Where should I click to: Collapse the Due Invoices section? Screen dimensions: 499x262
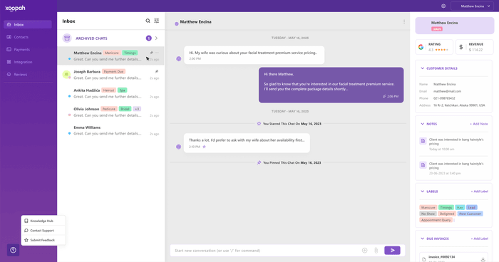coord(422,239)
